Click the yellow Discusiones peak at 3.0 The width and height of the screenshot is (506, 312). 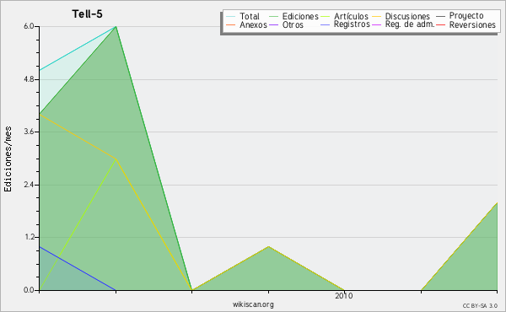point(116,159)
